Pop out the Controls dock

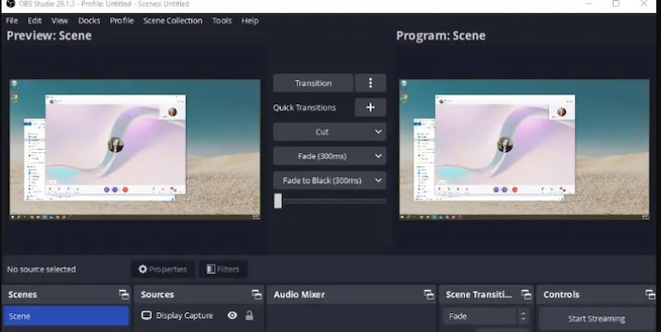[650, 295]
